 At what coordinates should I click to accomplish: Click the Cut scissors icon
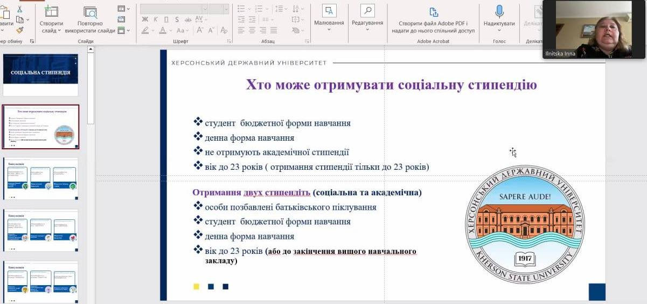20,9
